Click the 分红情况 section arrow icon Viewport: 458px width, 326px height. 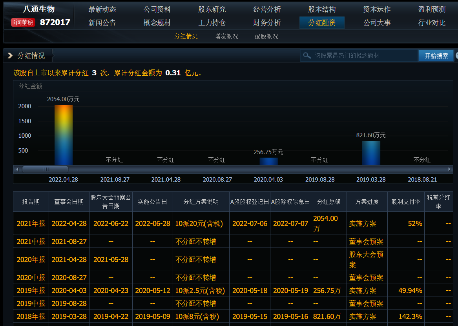pyautogui.click(x=10, y=55)
